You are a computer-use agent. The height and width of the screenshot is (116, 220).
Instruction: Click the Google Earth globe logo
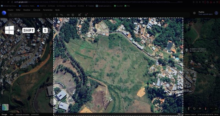coord(4,13)
